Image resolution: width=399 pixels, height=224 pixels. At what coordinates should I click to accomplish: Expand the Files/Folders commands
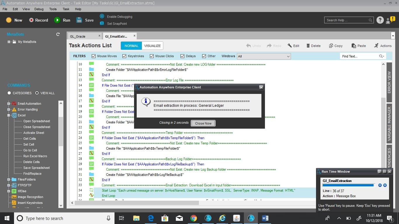tap(9, 179)
